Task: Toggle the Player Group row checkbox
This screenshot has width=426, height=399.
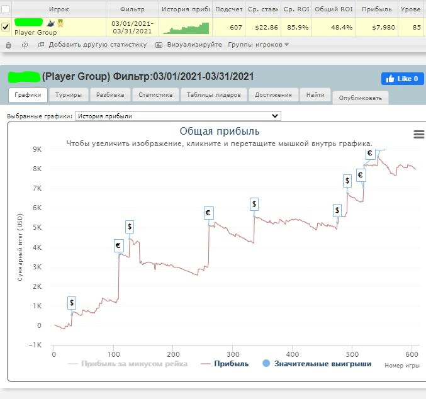Action: 6,27
